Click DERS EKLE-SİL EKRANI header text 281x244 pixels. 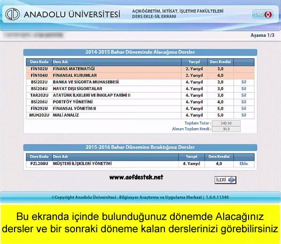(x=154, y=16)
